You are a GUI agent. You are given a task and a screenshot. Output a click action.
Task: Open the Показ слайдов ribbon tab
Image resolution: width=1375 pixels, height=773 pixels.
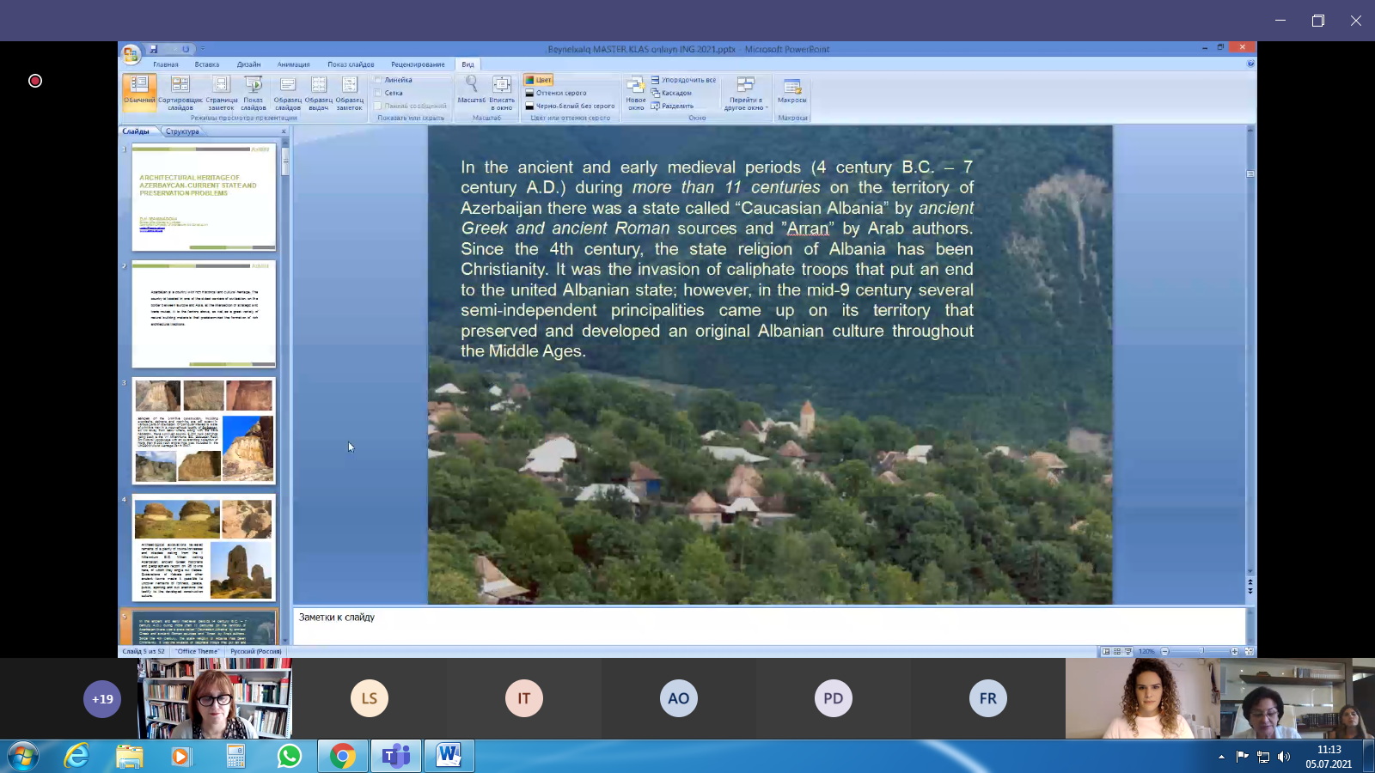point(351,64)
